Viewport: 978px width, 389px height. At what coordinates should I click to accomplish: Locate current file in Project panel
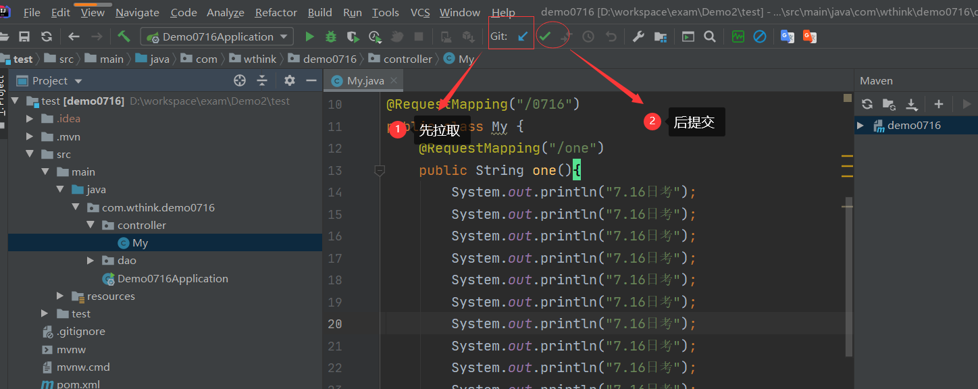coord(240,80)
